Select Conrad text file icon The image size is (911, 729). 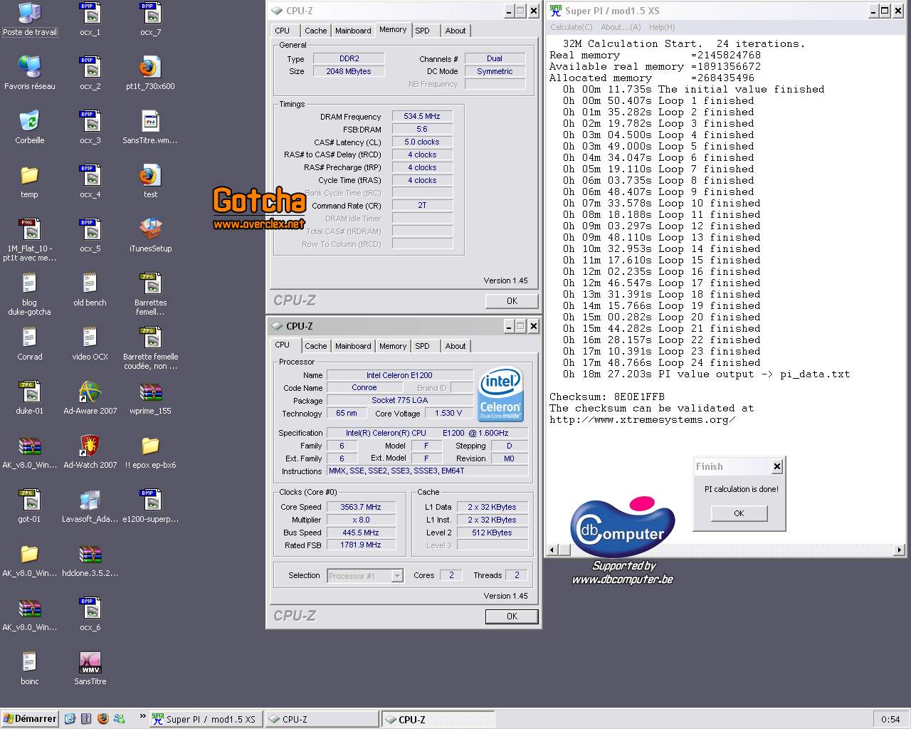point(29,344)
